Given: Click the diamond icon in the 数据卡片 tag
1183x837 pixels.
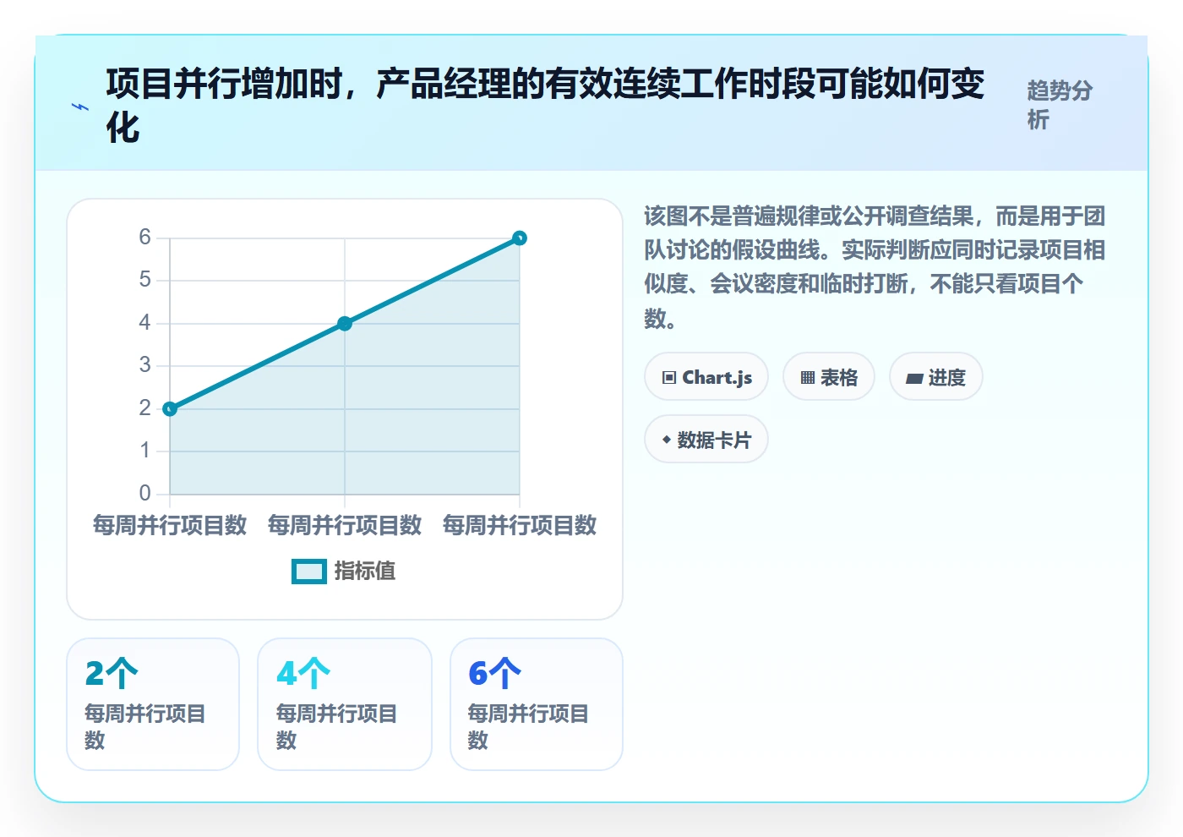Looking at the screenshot, I should [x=667, y=440].
